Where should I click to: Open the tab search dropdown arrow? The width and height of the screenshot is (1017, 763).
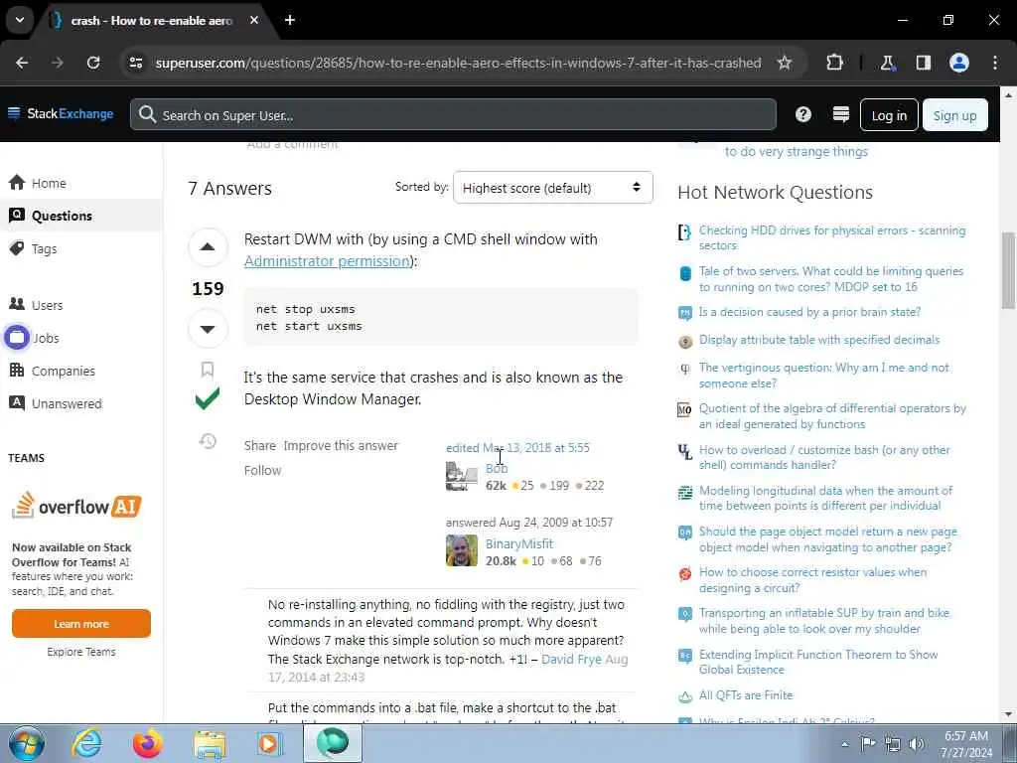click(20, 20)
